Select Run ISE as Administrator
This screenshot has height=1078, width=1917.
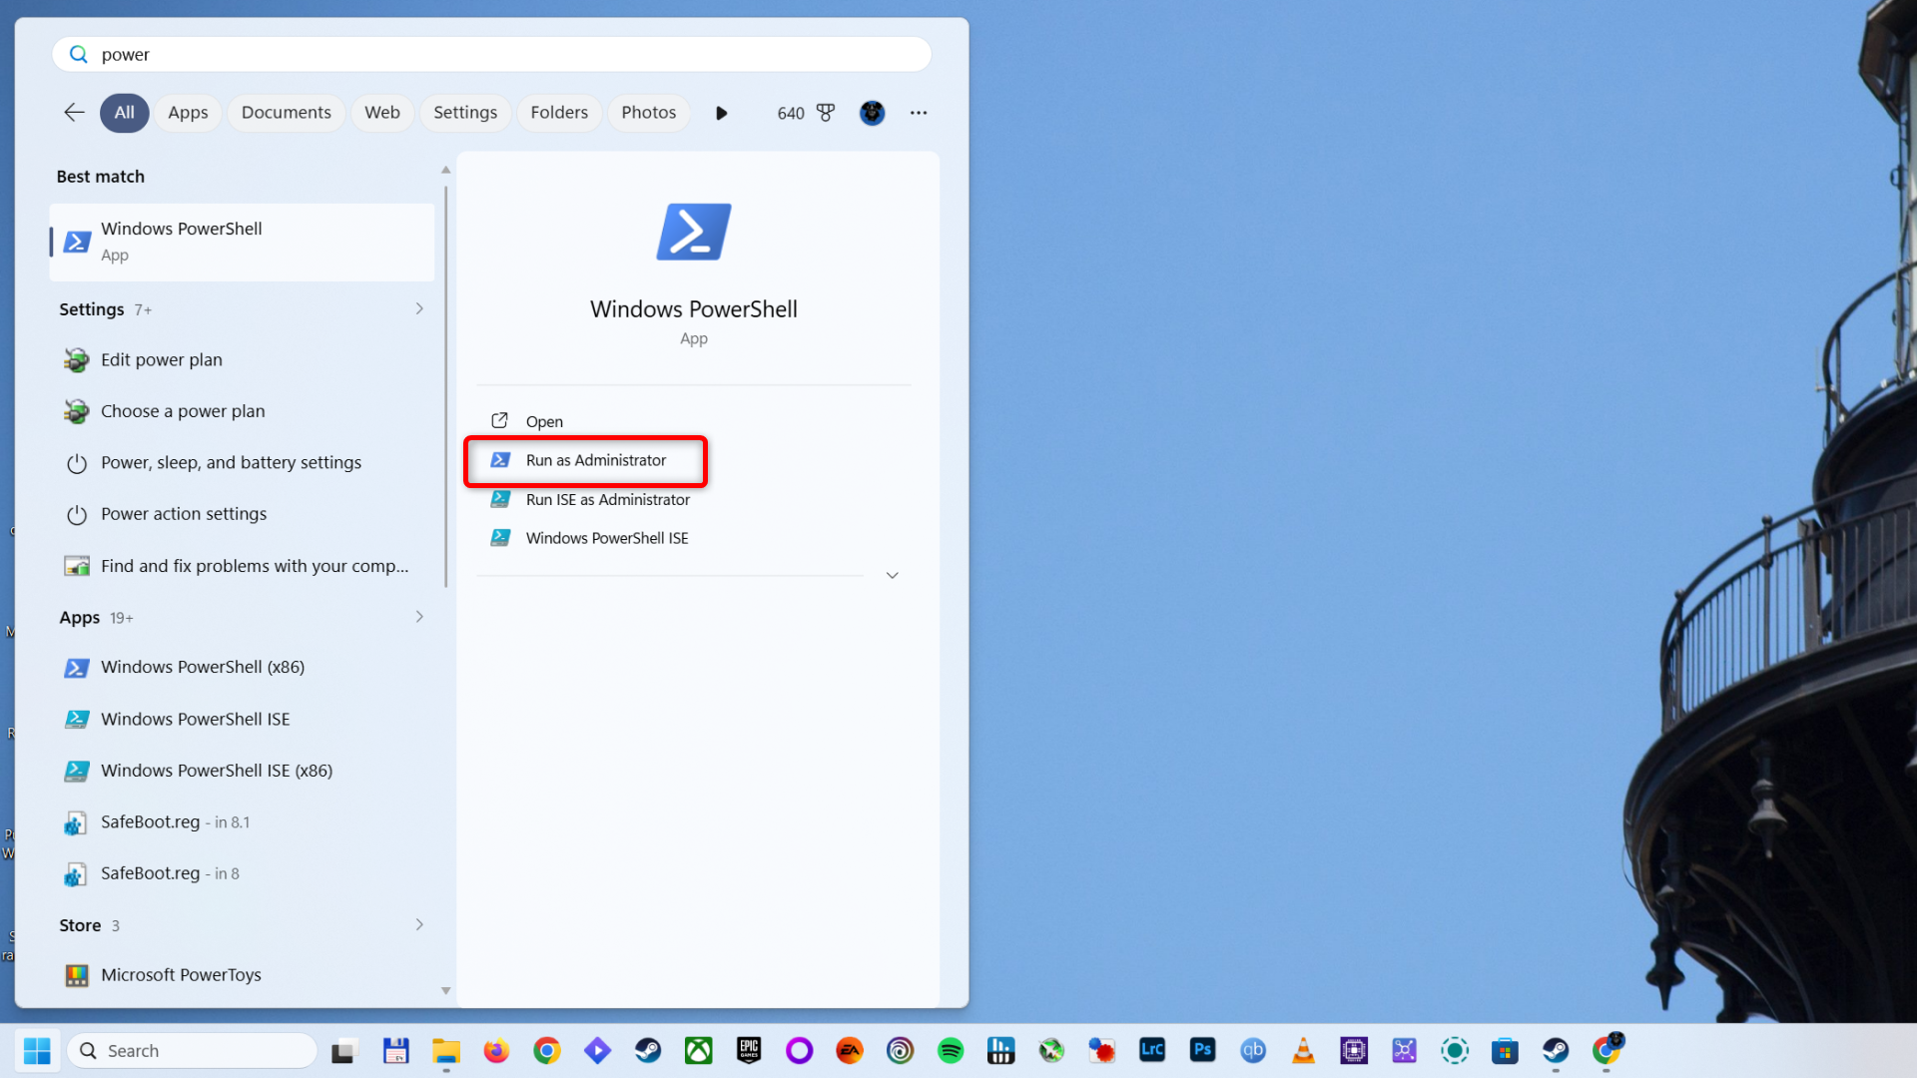coord(607,499)
